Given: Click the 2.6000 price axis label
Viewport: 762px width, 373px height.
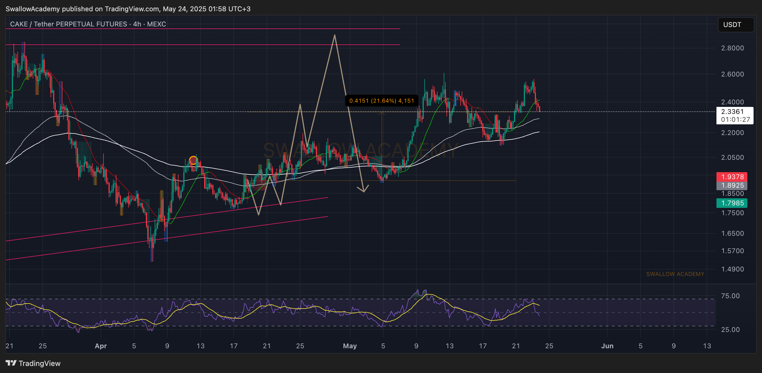Looking at the screenshot, I should (732, 74).
